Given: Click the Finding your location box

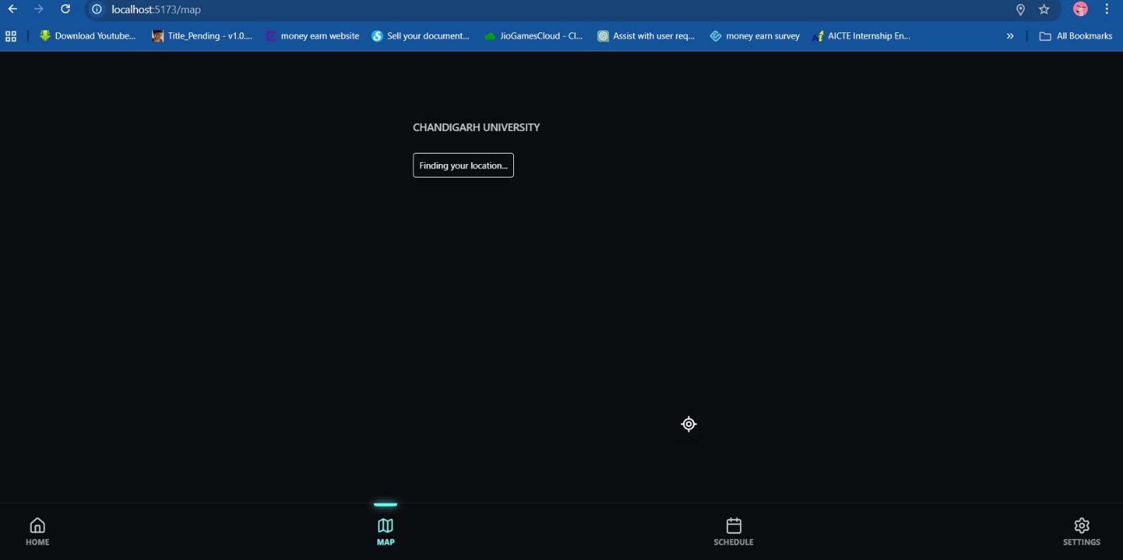Looking at the screenshot, I should click(x=463, y=166).
